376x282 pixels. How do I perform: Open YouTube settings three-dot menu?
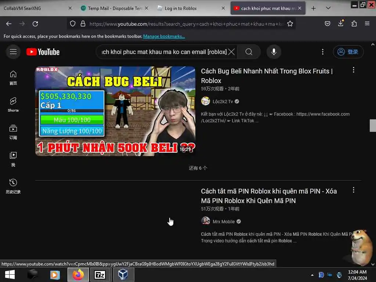[x=323, y=52]
